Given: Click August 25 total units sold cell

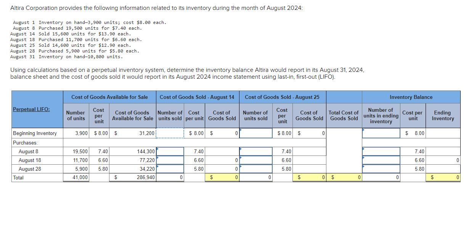Looking at the screenshot, I should point(255,178).
